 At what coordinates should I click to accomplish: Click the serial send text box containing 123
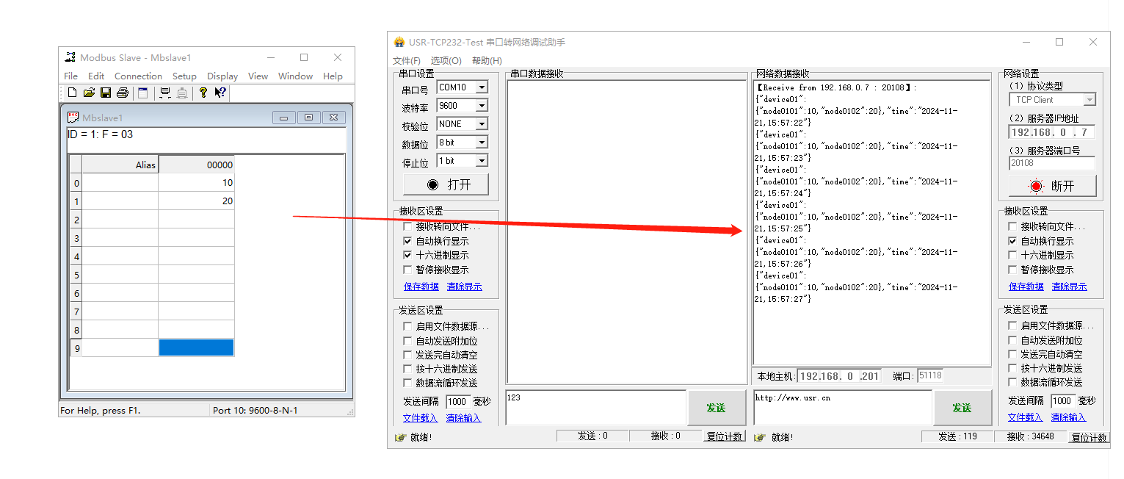595,408
